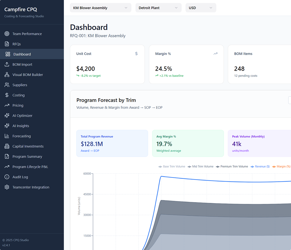Click the Suppliers people icon

click(x=7, y=85)
